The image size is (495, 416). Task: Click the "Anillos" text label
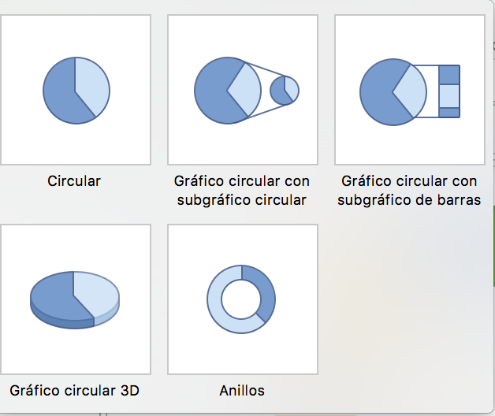point(242,391)
